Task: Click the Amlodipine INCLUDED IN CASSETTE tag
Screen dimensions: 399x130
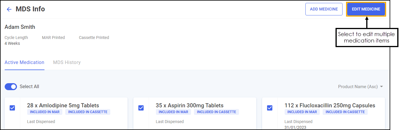Action: [88, 112]
